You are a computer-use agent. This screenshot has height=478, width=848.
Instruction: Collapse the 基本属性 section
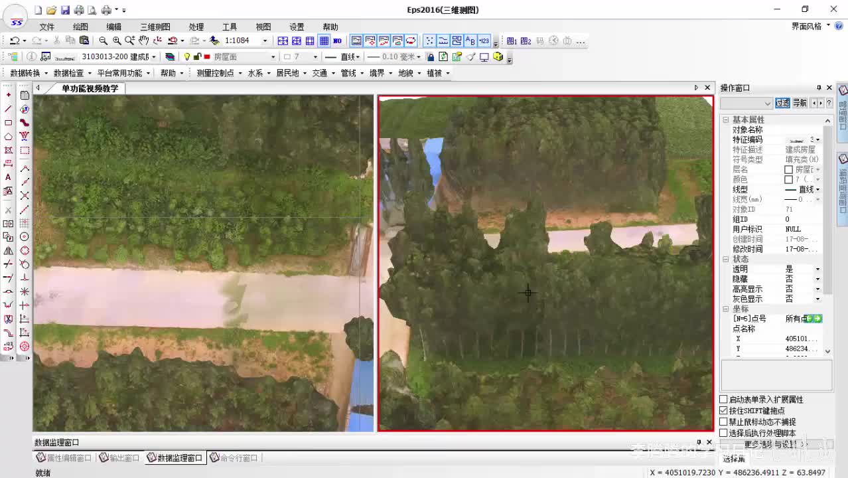coord(726,120)
